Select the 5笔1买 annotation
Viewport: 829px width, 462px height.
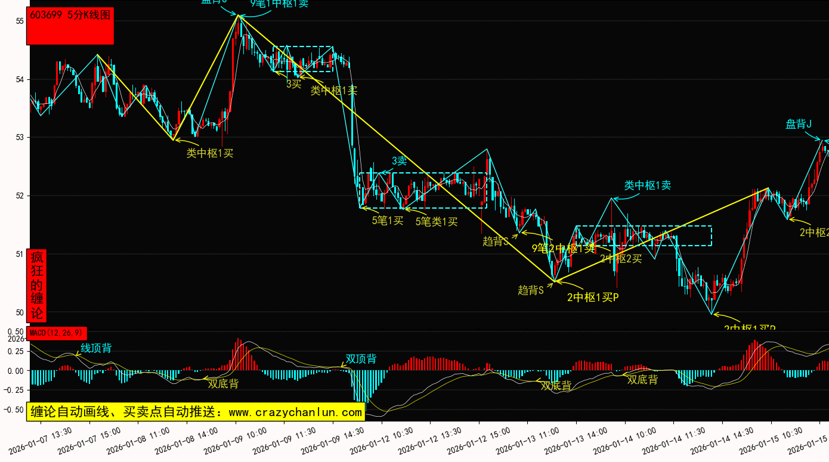click(388, 221)
